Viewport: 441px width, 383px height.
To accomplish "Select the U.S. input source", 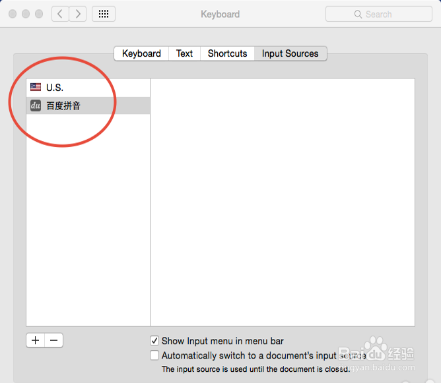I will 88,88.
